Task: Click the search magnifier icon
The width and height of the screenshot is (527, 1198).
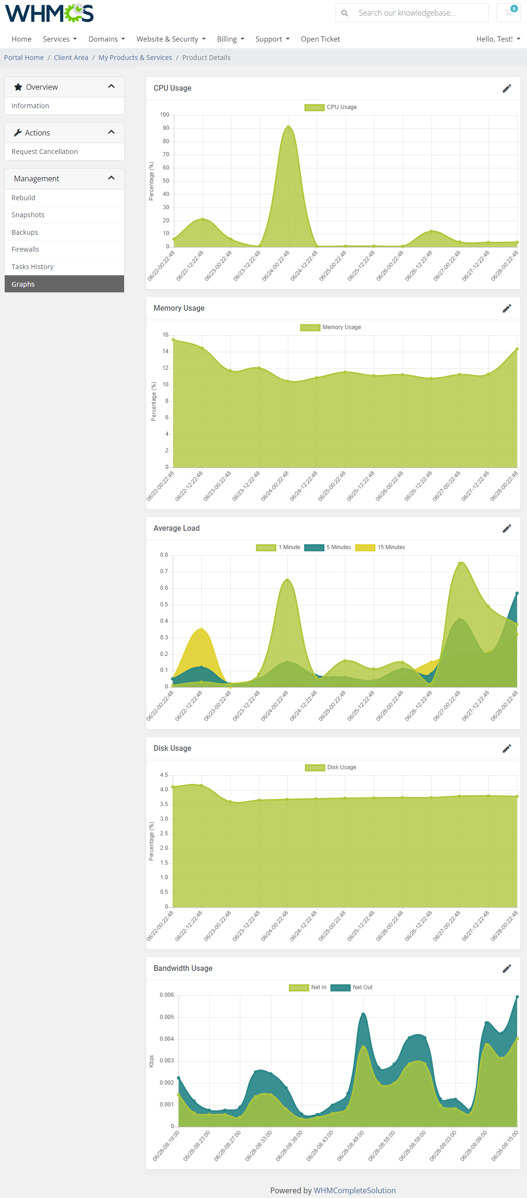Action: [x=345, y=13]
